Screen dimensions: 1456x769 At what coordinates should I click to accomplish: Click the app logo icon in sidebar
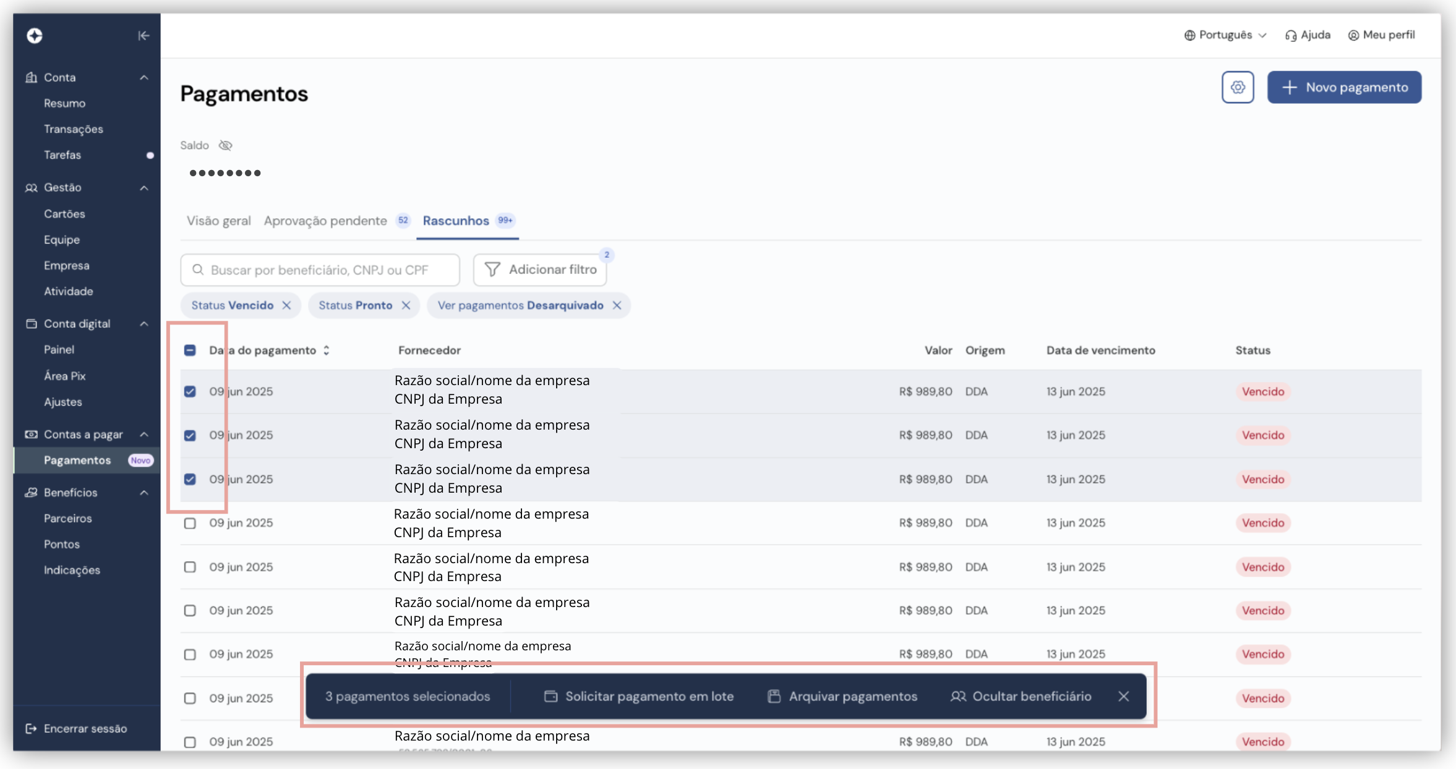[x=35, y=36]
